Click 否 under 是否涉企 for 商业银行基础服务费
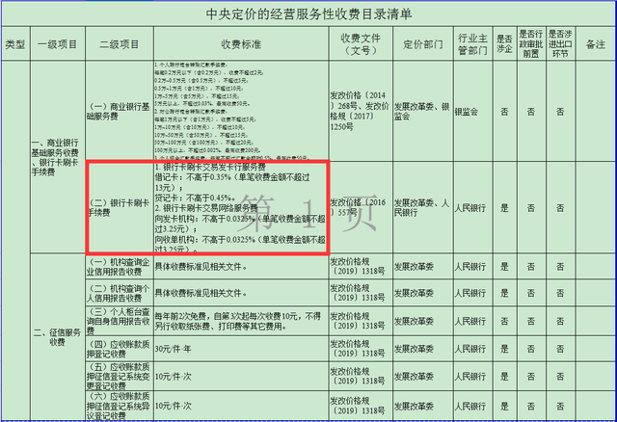 [504, 112]
